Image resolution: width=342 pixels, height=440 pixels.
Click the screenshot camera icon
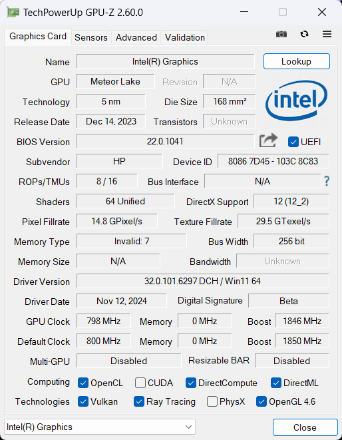[281, 34]
